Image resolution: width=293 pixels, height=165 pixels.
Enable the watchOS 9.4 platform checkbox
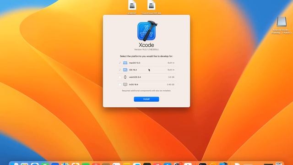coord(120,77)
